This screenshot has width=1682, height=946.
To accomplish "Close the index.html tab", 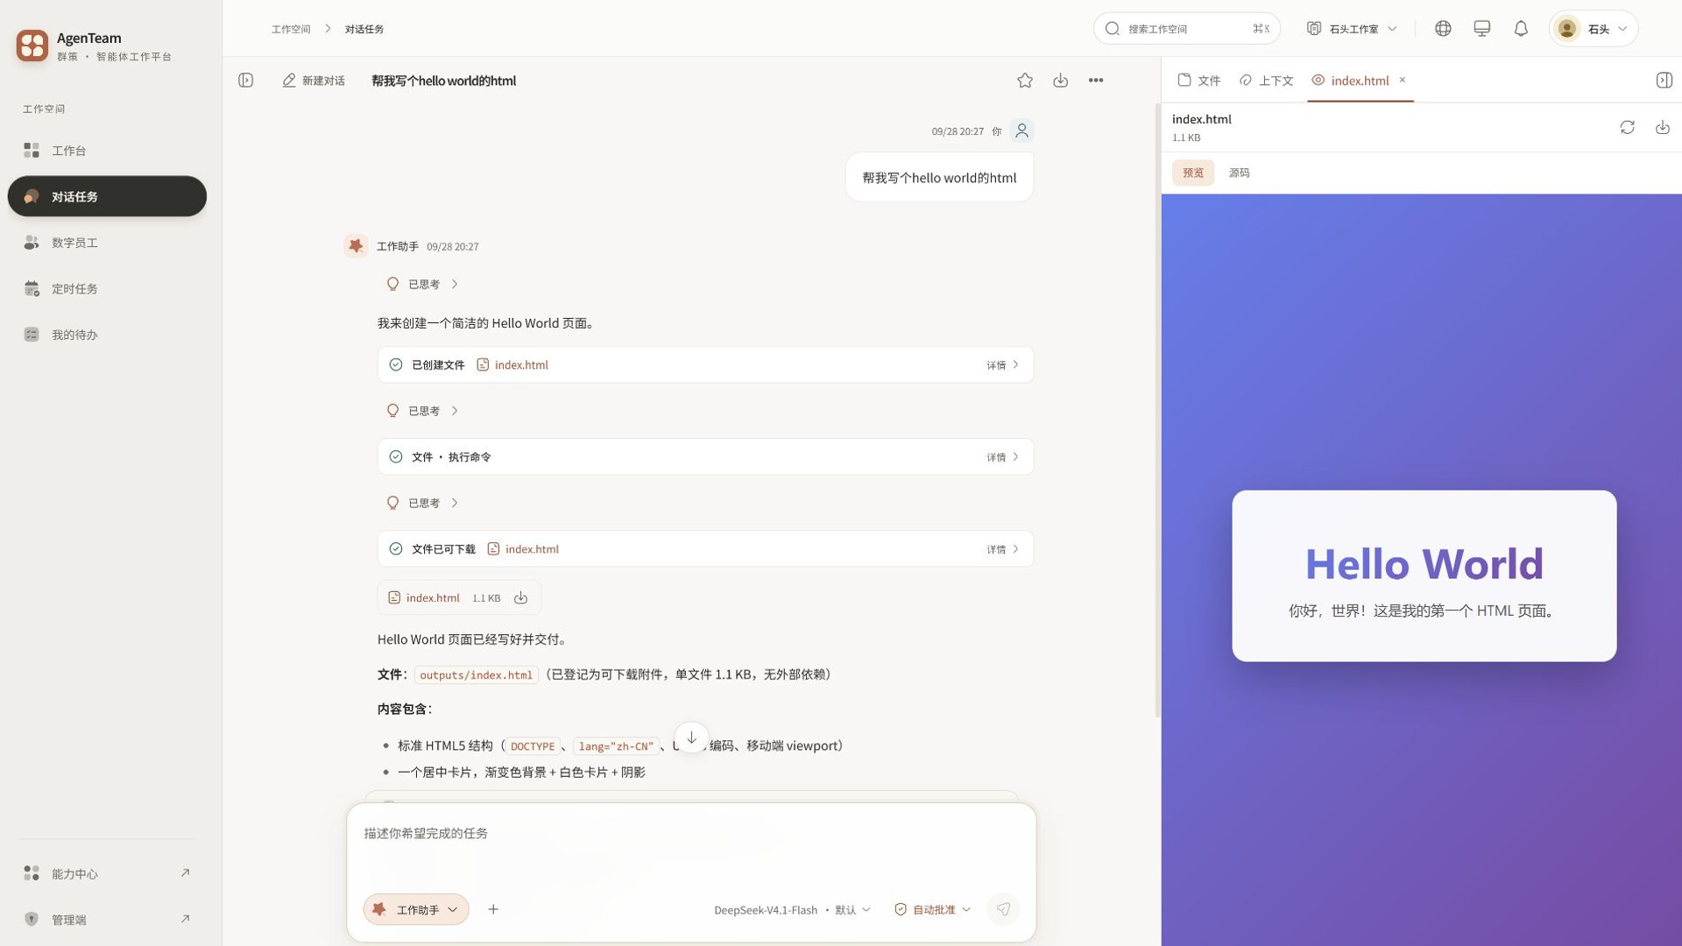I will click(x=1403, y=80).
